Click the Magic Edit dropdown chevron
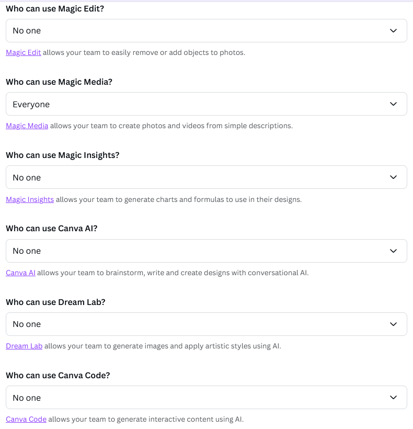 click(394, 31)
